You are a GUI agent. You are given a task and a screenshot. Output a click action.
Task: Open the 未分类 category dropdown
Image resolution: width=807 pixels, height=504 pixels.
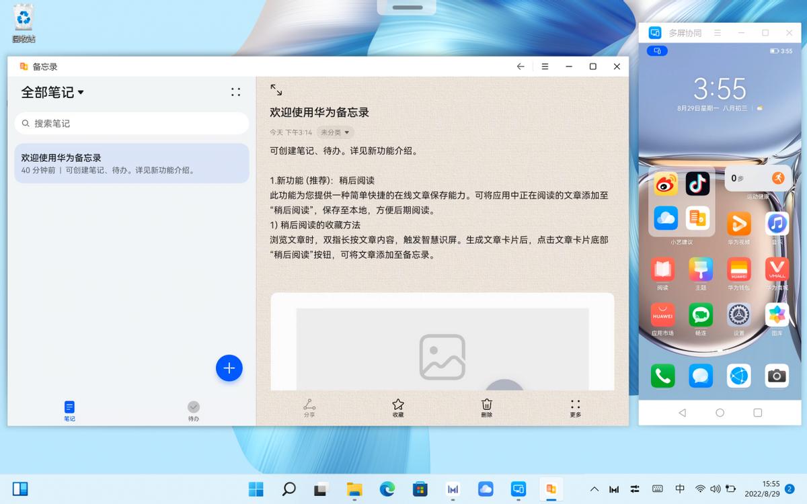tap(336, 132)
